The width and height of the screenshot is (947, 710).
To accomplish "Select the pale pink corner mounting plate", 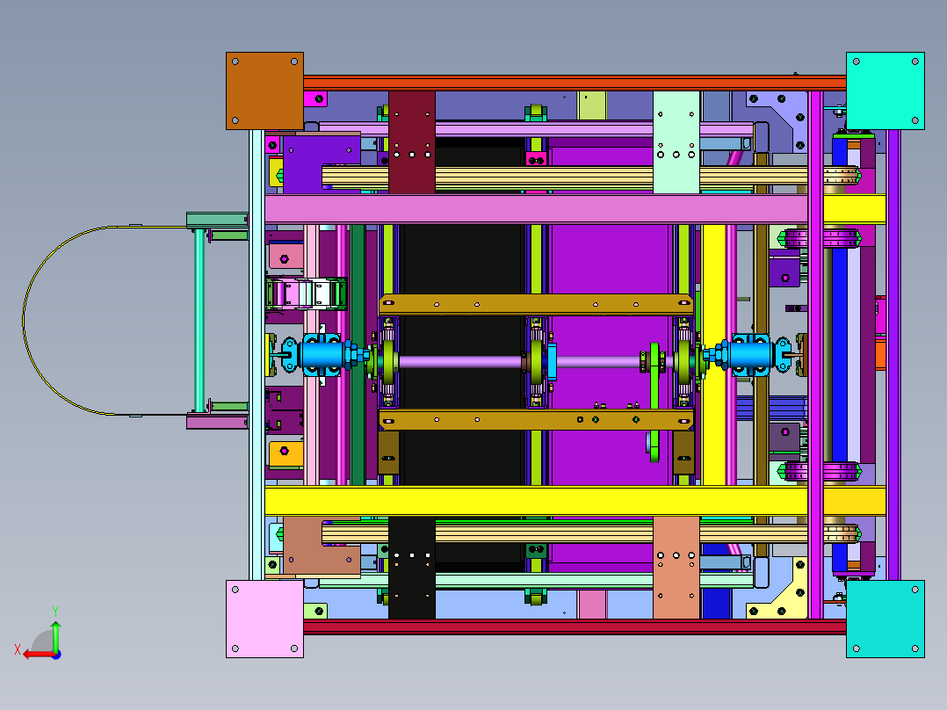I will point(264,619).
